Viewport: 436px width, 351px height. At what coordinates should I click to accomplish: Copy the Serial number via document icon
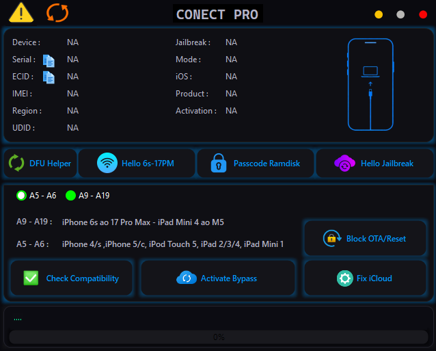pos(49,61)
